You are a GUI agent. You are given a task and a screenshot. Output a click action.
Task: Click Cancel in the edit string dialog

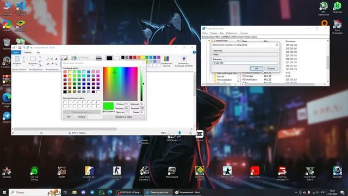tap(271, 69)
